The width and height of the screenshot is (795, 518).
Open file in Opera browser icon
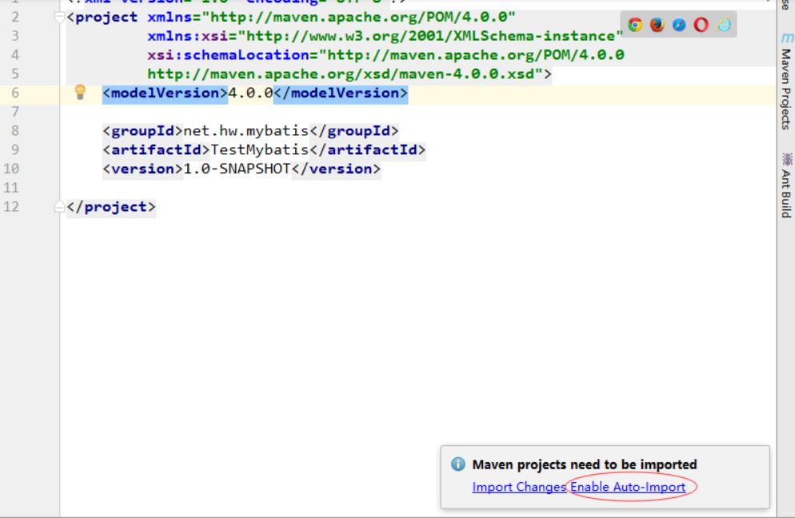pyautogui.click(x=701, y=24)
